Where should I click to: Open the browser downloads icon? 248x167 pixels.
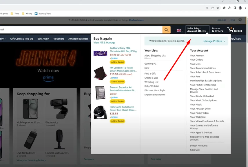[229, 8]
